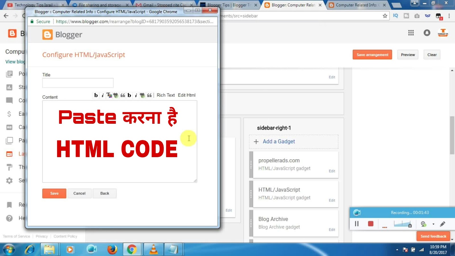Image resolution: width=455 pixels, height=256 pixels.
Task: Click the gray fb extension icon
Action: coord(406,16)
